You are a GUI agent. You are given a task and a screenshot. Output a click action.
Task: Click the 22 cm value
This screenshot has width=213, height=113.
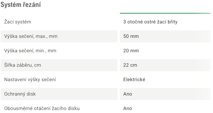(130, 65)
